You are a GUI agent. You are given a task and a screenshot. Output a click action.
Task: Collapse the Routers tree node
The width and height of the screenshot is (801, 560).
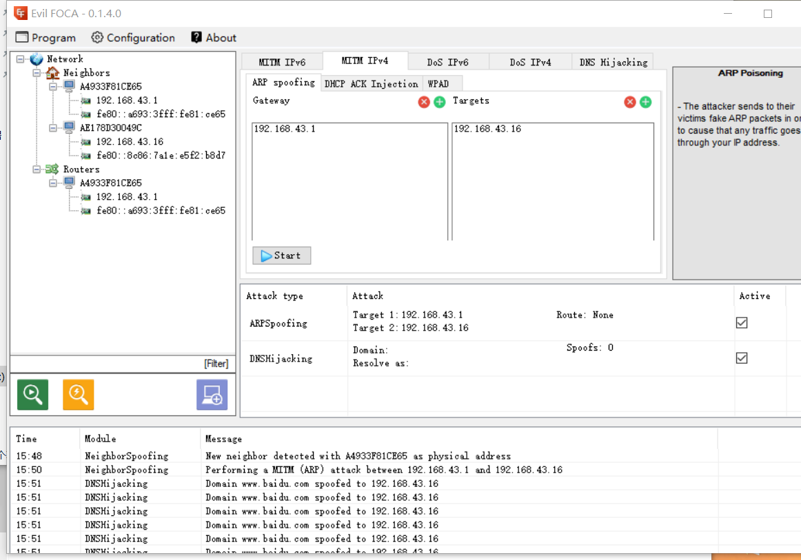pyautogui.click(x=37, y=169)
